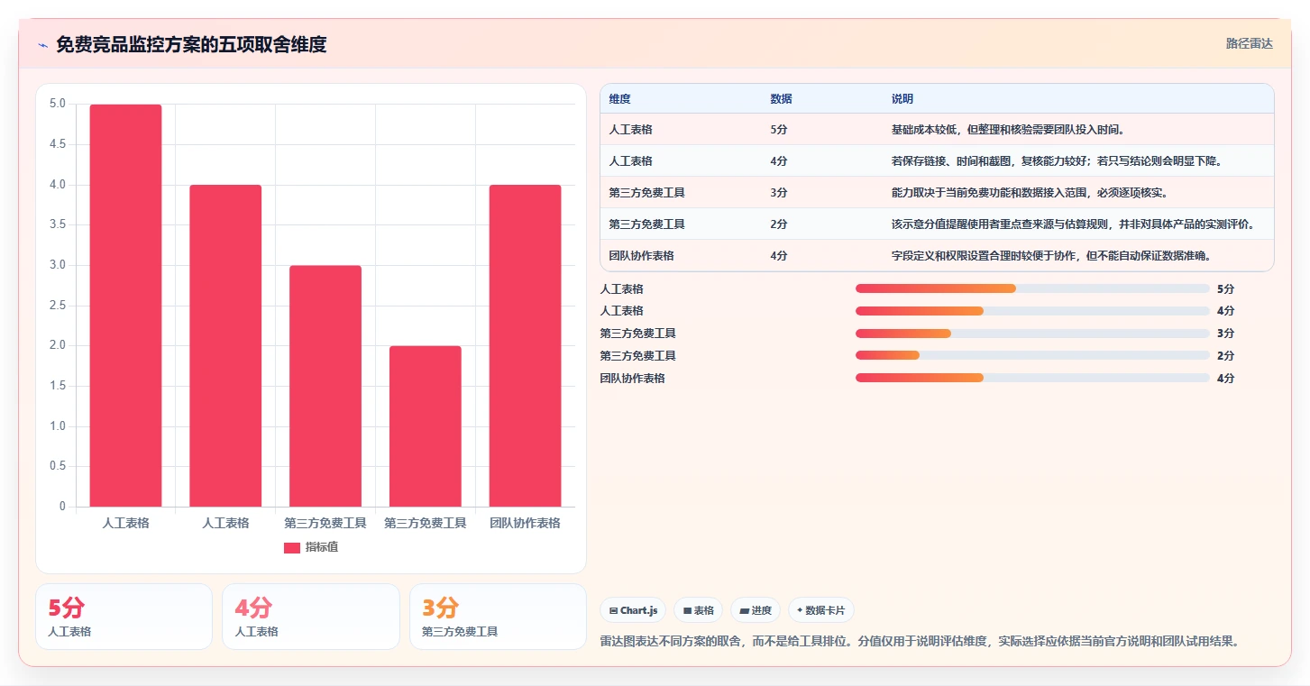Click the 3分 cell in the table
Screen dimensions: 1310x686
[779, 193]
